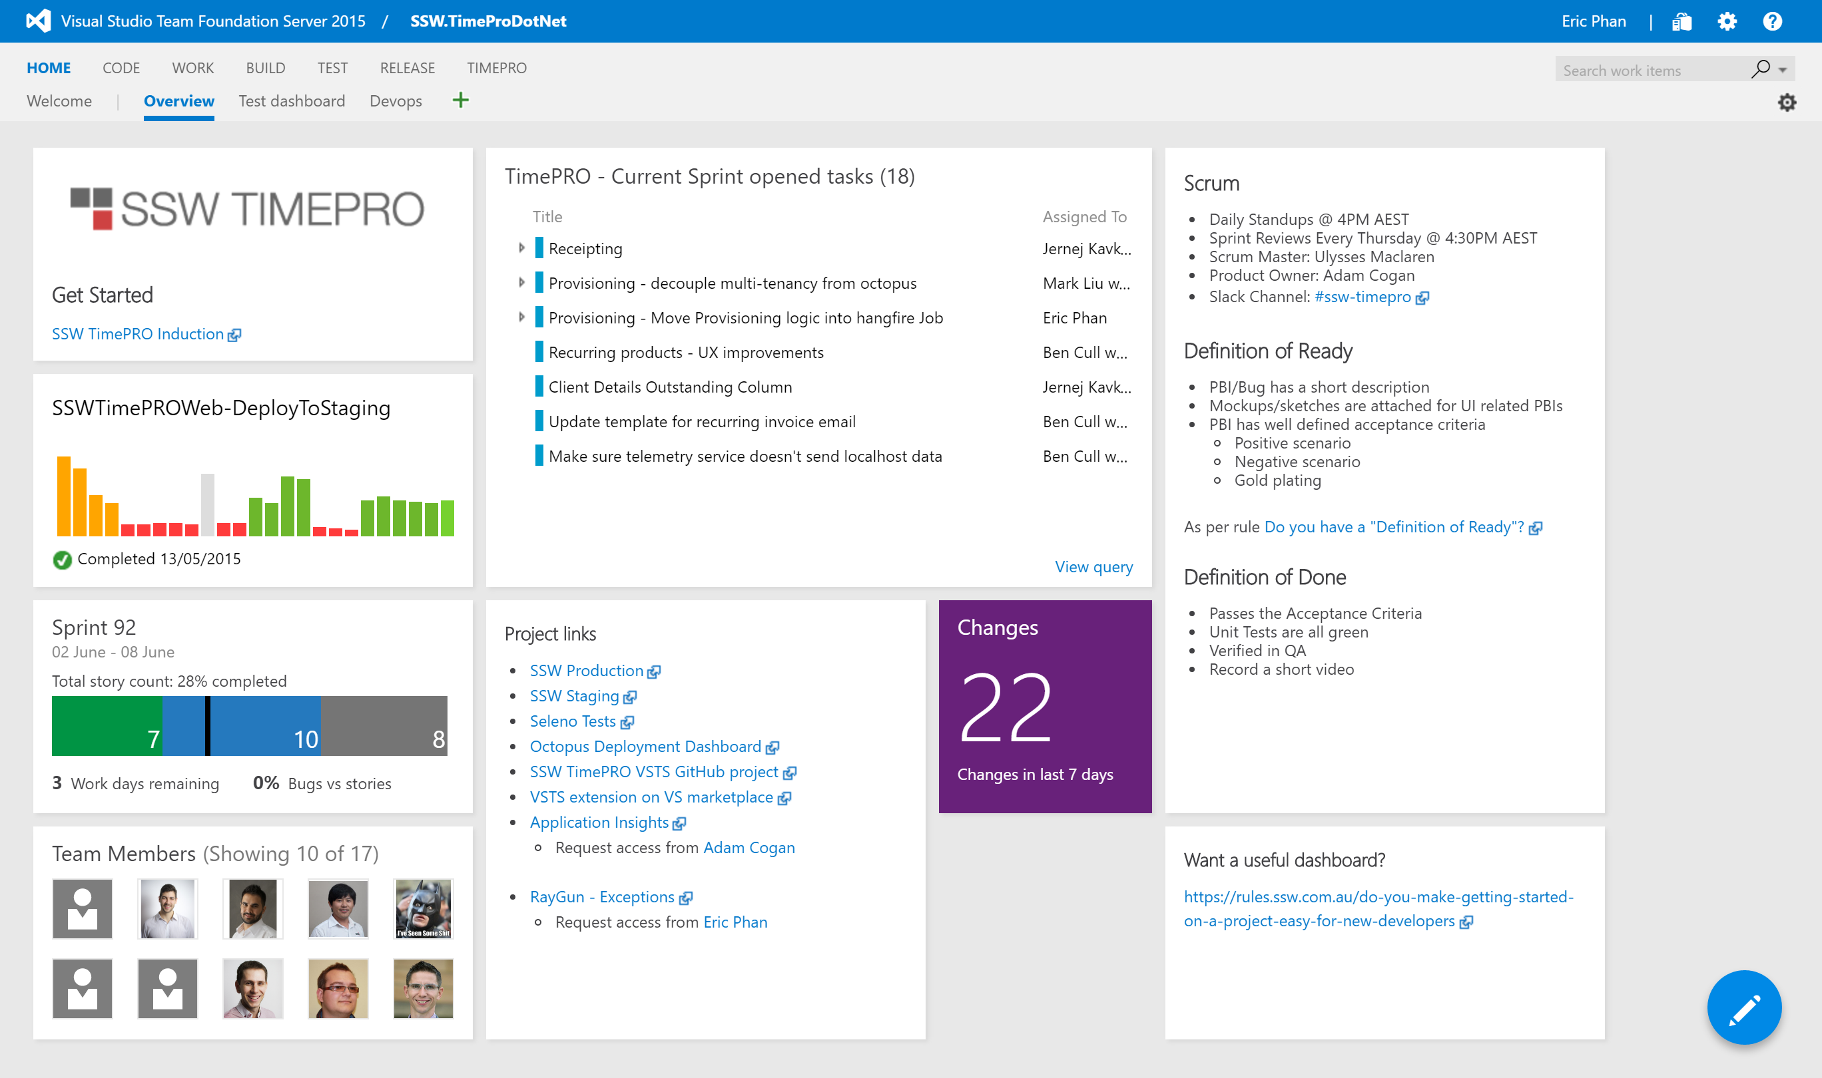
Task: Open settings gear in top header
Action: tap(1727, 22)
